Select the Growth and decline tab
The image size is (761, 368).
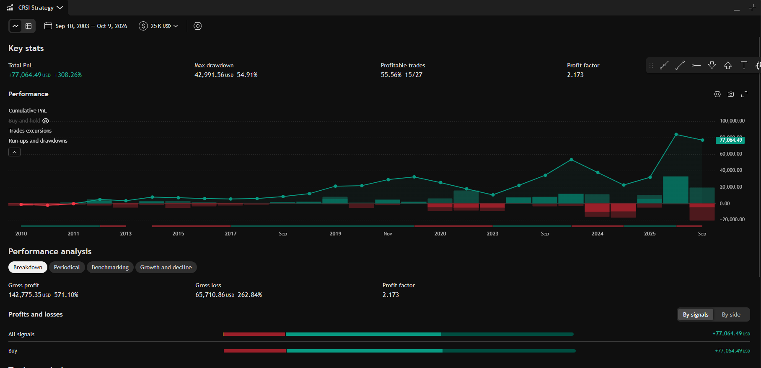pyautogui.click(x=166, y=267)
